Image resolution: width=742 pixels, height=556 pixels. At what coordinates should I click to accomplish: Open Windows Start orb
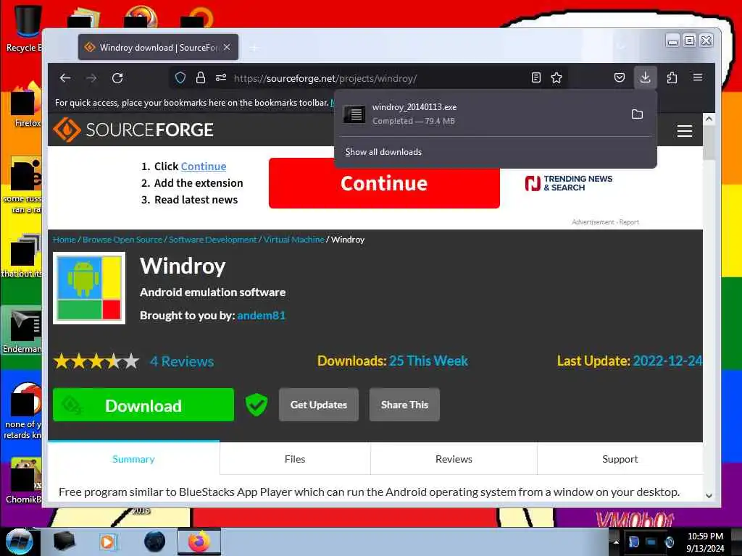coord(20,542)
